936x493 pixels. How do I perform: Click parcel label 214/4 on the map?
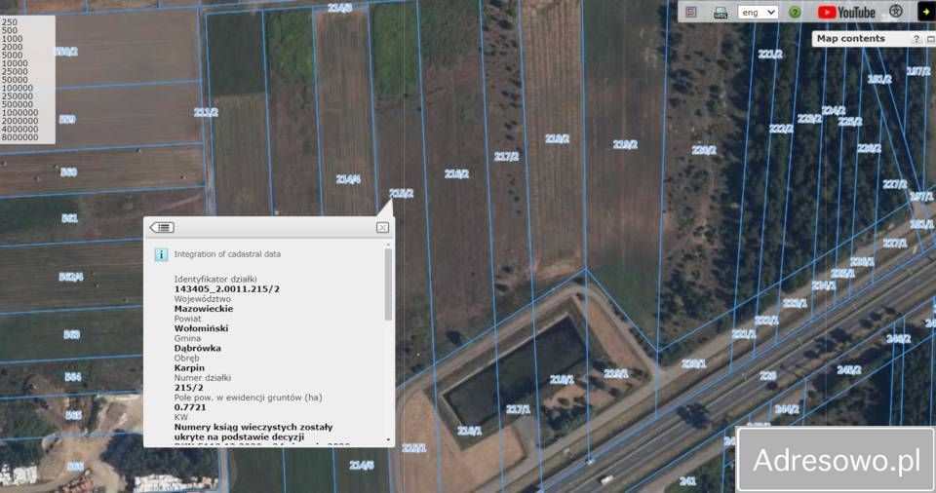point(348,179)
